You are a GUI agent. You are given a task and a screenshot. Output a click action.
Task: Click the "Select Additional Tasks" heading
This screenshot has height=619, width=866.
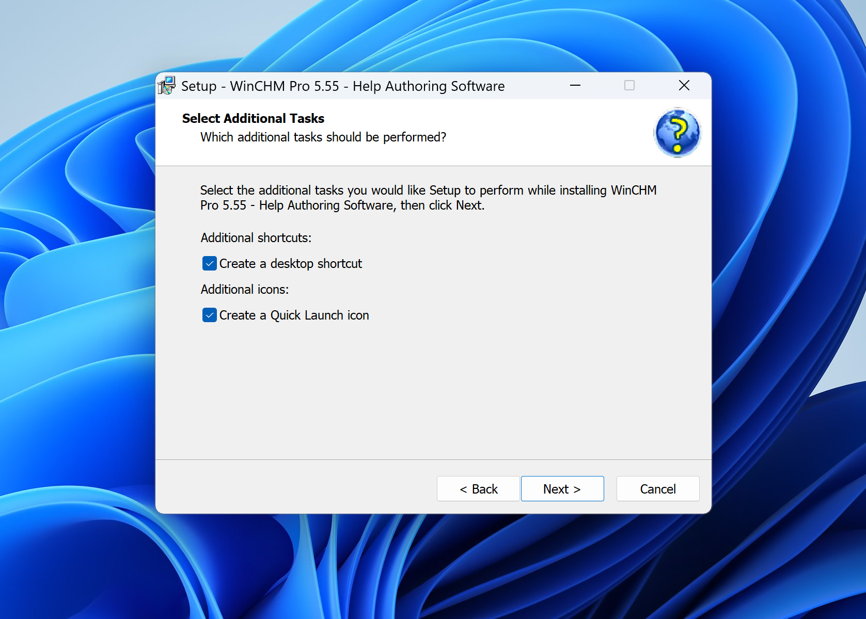click(x=253, y=119)
